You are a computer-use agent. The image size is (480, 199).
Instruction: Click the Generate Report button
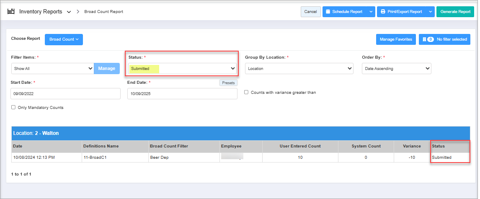(455, 12)
